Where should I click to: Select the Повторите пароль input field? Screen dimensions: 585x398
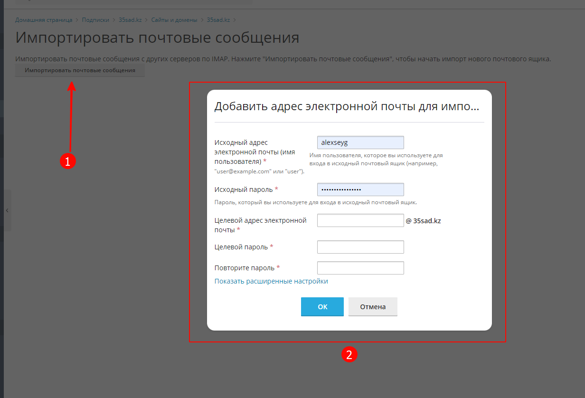360,268
